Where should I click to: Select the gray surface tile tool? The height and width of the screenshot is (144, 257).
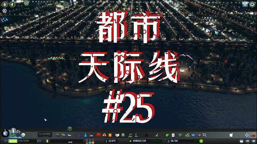pyautogui.click(x=199, y=135)
